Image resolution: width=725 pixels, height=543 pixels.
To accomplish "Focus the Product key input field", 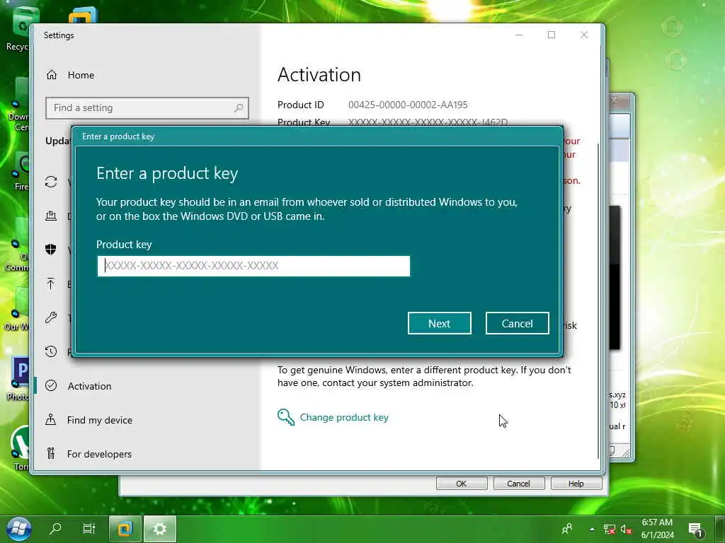I will pos(253,266).
